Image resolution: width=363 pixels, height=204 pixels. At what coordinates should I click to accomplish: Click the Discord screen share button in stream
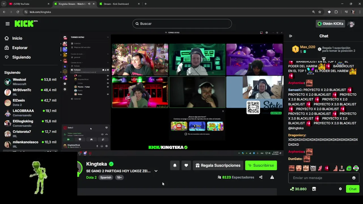coord(80,139)
